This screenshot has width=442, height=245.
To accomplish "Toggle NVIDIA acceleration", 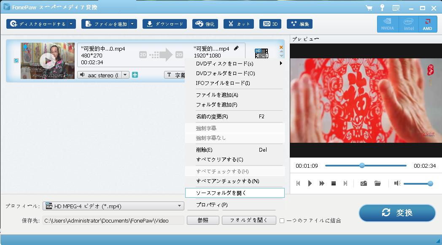I will point(388,24).
